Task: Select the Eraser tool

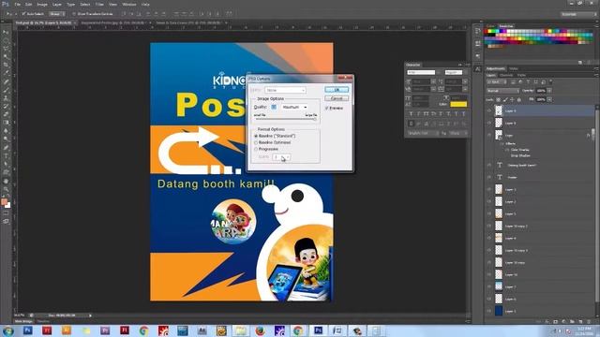Action: (6, 114)
